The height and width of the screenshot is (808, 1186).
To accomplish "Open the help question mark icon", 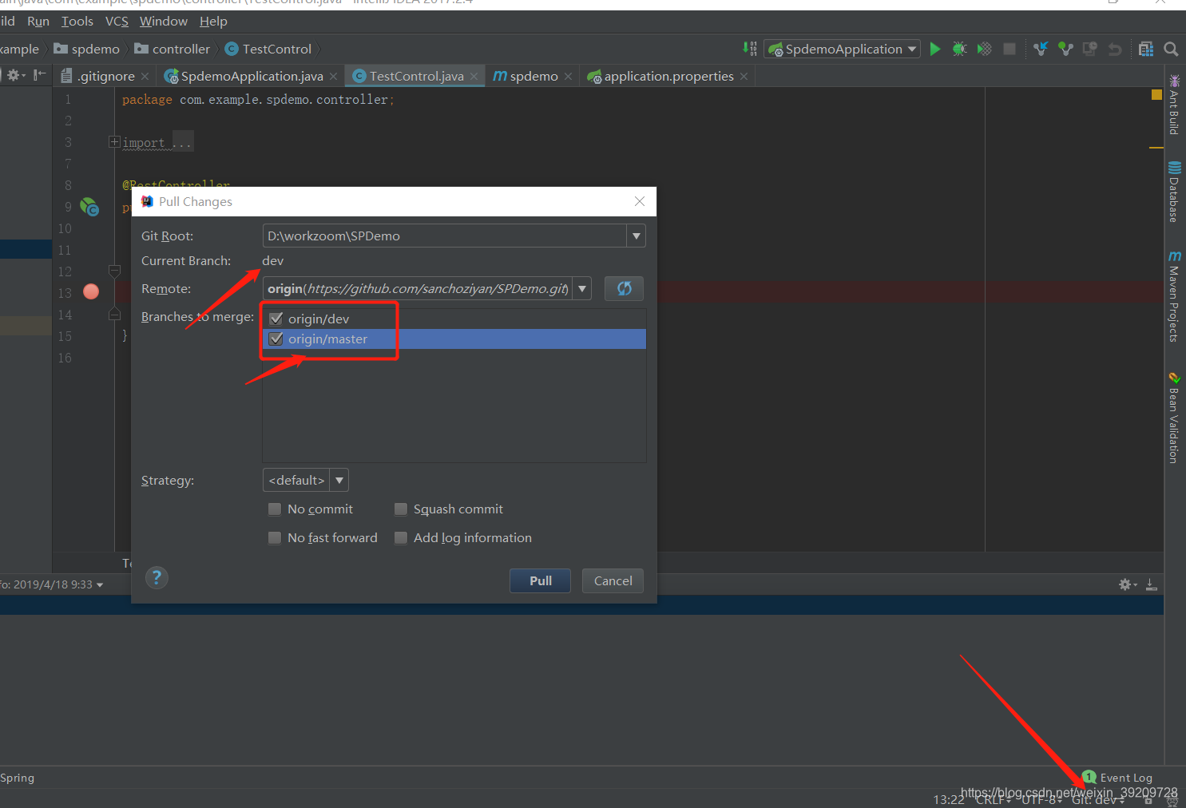I will (x=157, y=577).
